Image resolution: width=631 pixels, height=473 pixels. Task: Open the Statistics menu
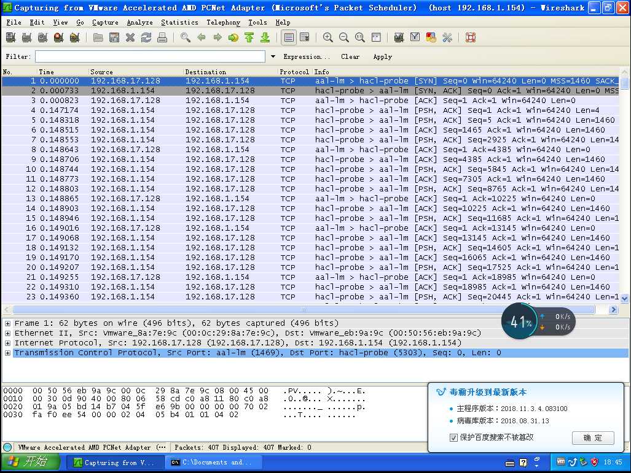pos(179,23)
